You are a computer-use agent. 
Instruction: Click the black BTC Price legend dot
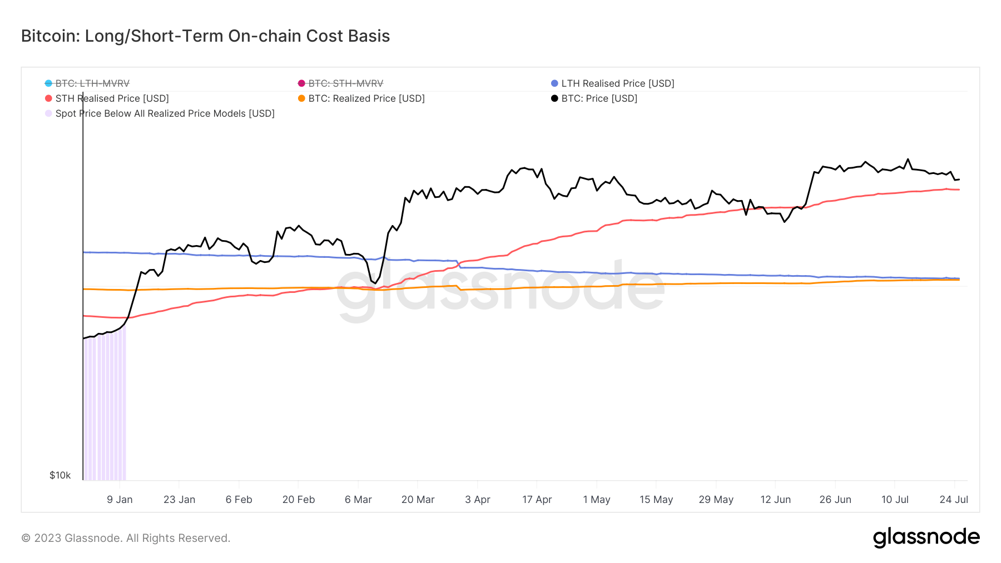[554, 98]
